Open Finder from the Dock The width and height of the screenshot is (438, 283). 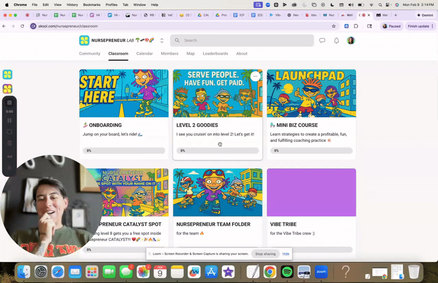click(24, 271)
